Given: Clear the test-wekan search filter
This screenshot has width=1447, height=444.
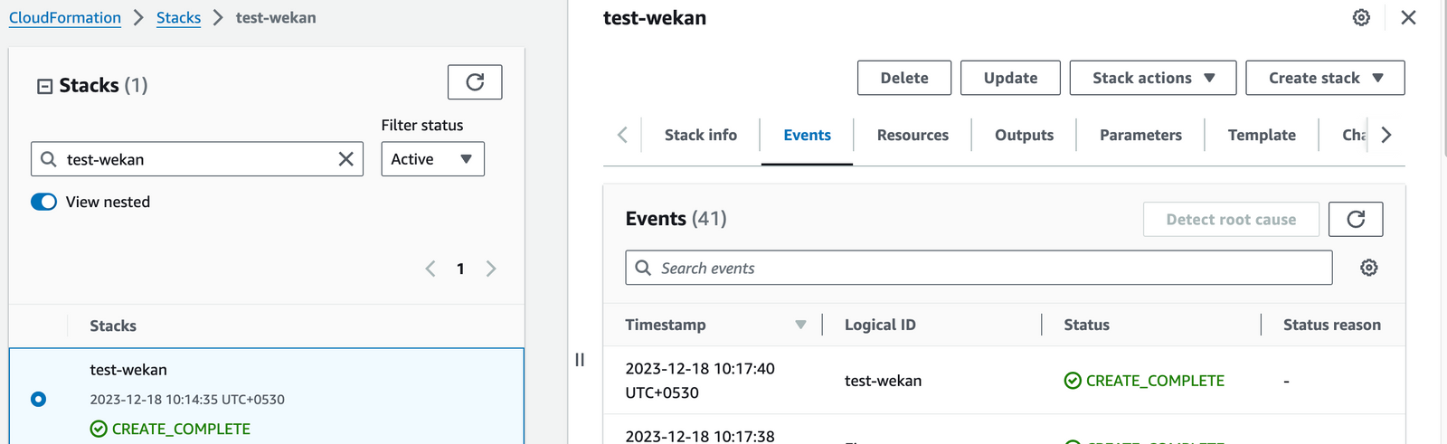Looking at the screenshot, I should click(x=346, y=159).
